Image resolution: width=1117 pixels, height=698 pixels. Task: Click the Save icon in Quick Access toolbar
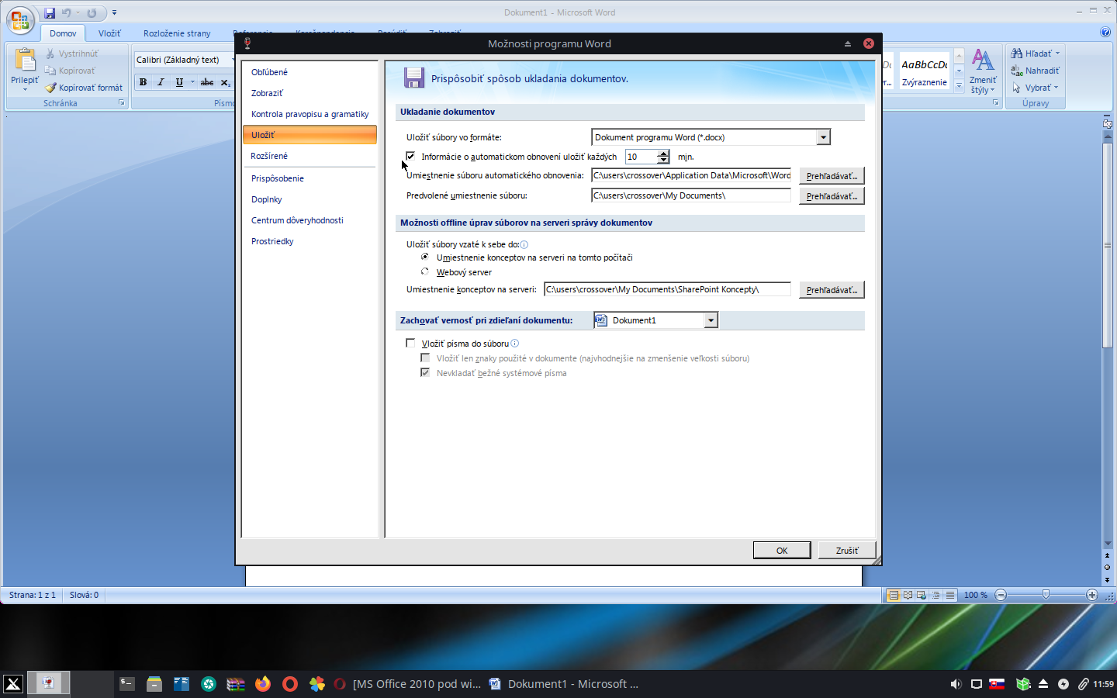click(x=50, y=13)
